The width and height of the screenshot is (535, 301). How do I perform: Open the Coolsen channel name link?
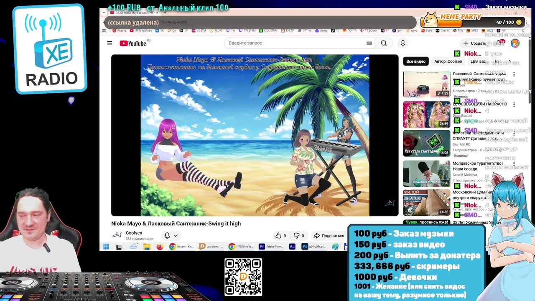(x=134, y=233)
